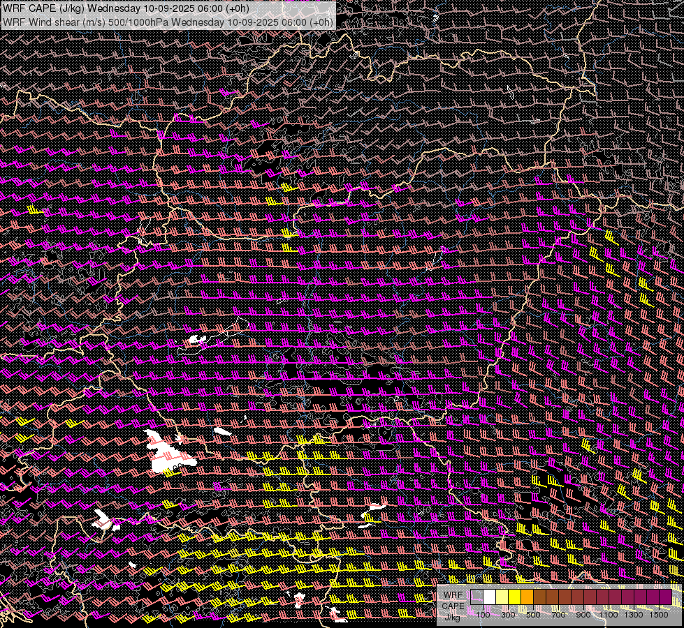This screenshot has height=628, width=684.
Task: Click the '500' legend tick label
Action: (533, 615)
